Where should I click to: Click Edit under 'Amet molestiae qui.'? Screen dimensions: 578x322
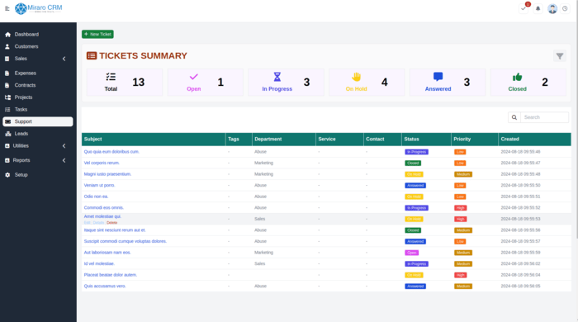click(87, 223)
